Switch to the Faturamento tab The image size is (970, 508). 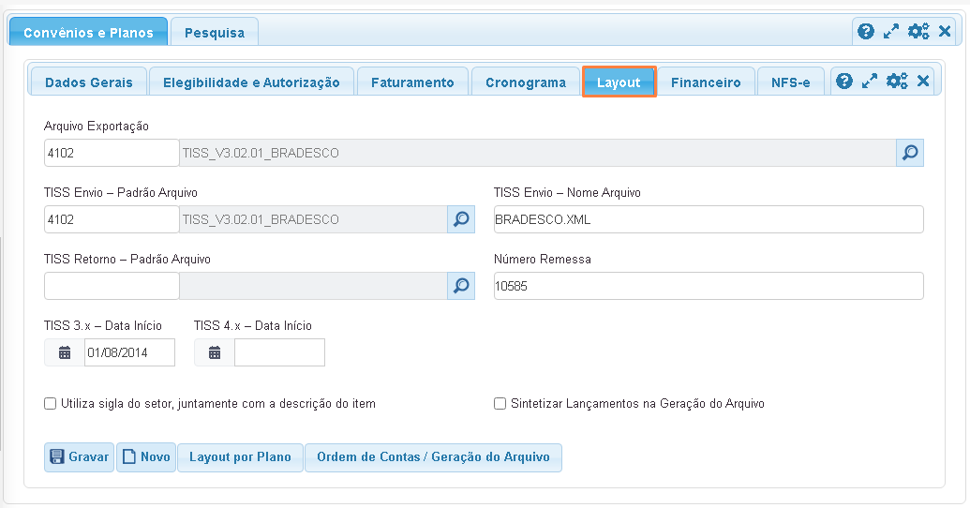(x=412, y=82)
